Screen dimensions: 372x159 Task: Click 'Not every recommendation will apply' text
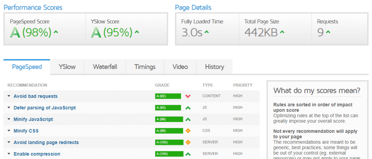pos(315,134)
